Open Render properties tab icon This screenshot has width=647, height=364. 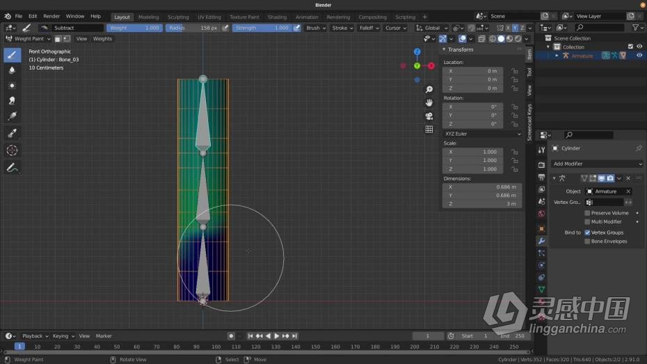coord(541,165)
